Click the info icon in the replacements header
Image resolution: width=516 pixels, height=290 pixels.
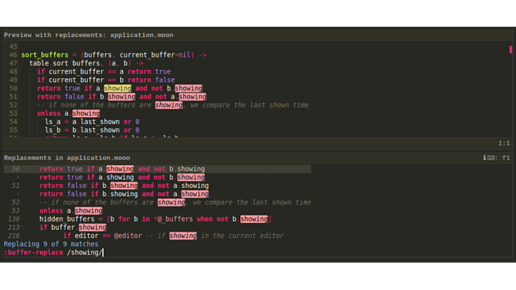(x=484, y=158)
